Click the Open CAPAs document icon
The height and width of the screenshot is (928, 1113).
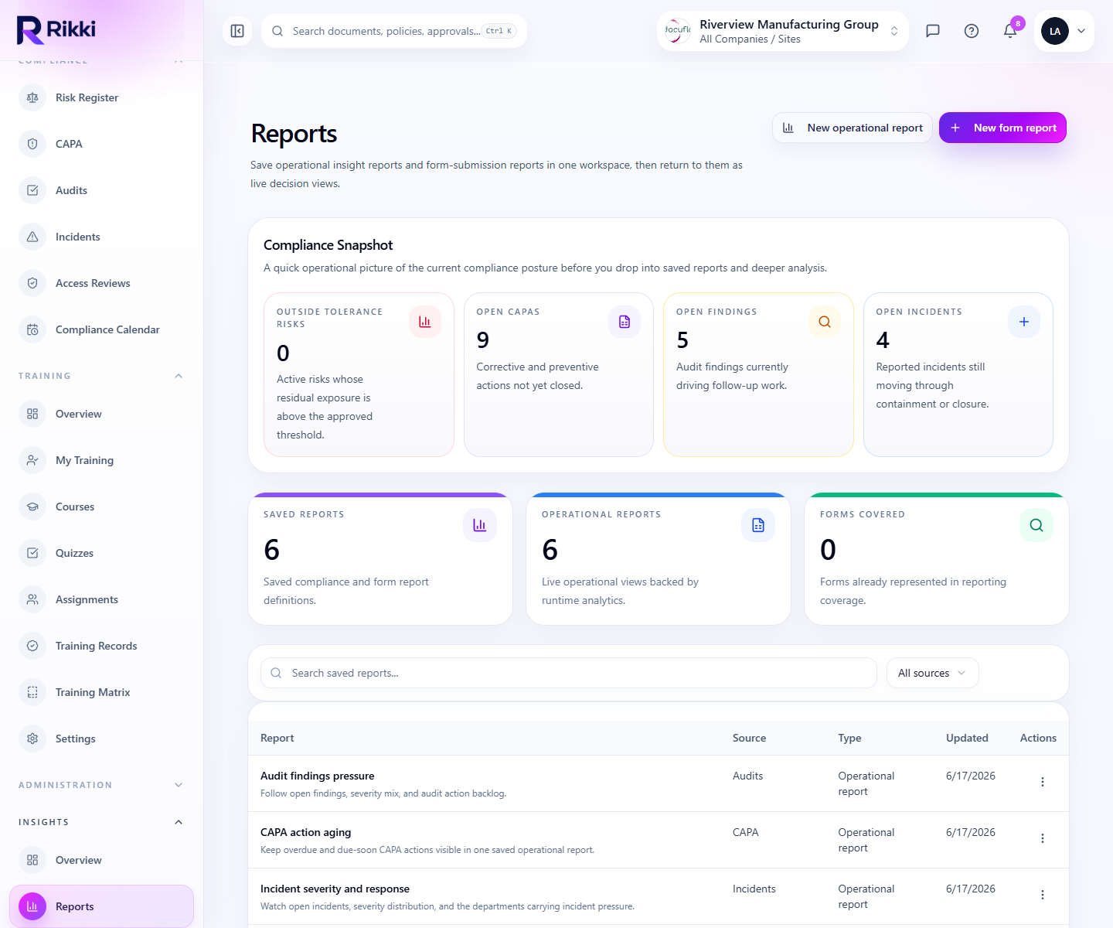625,322
